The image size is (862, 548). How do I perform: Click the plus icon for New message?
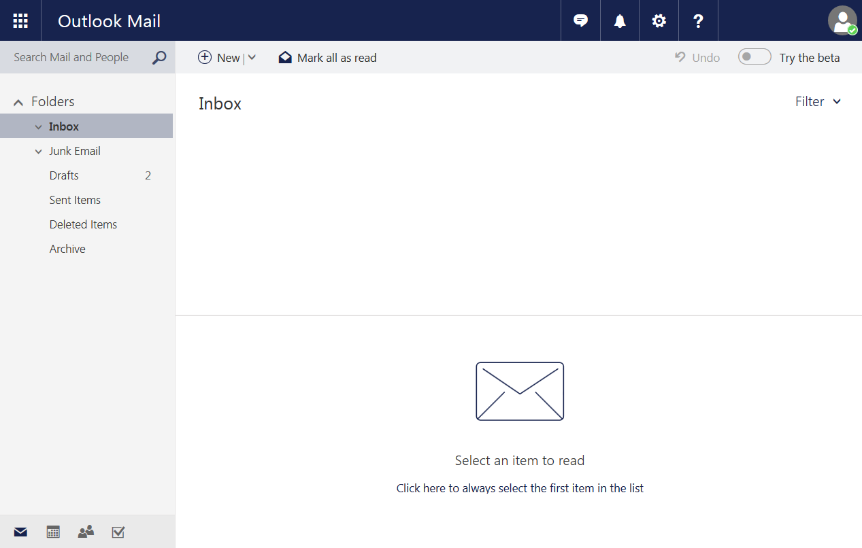205,57
